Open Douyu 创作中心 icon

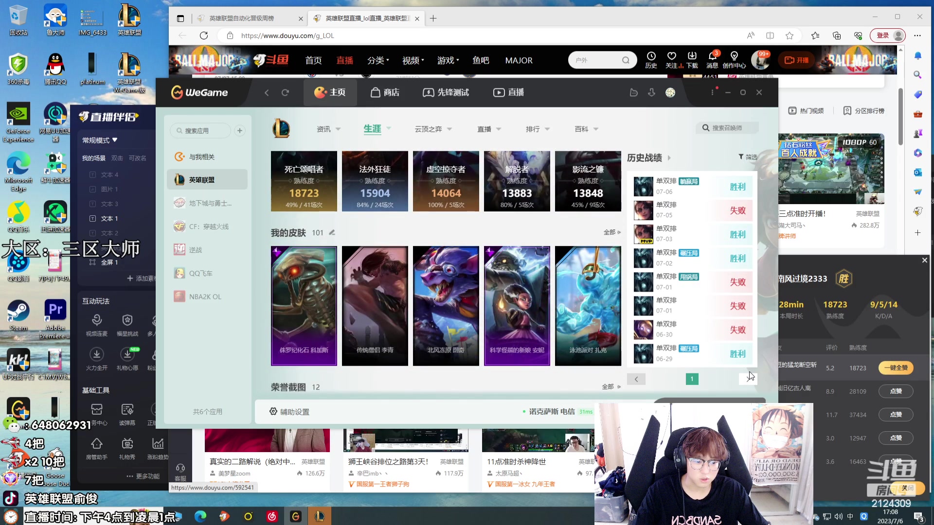(734, 60)
